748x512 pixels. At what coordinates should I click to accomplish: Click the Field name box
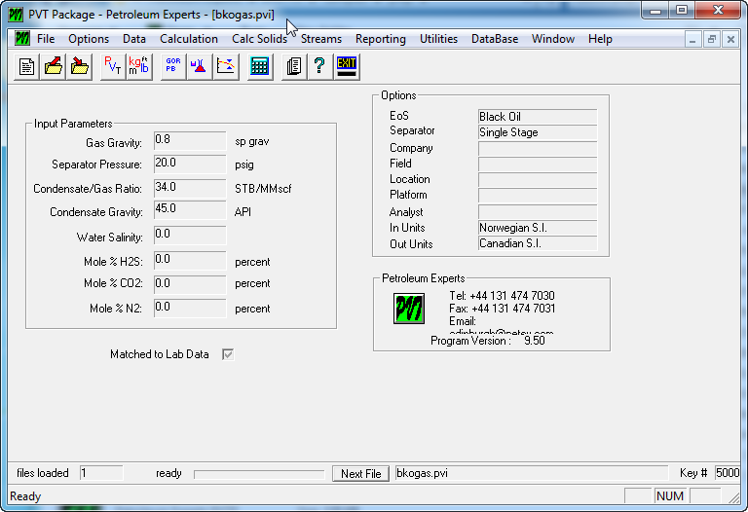(x=538, y=165)
